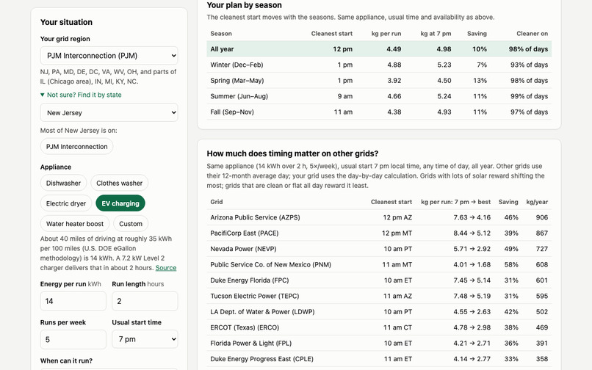Choose the Water heater boost appliance chip
Image resolution: width=592 pixels, height=370 pixels.
(x=75, y=224)
